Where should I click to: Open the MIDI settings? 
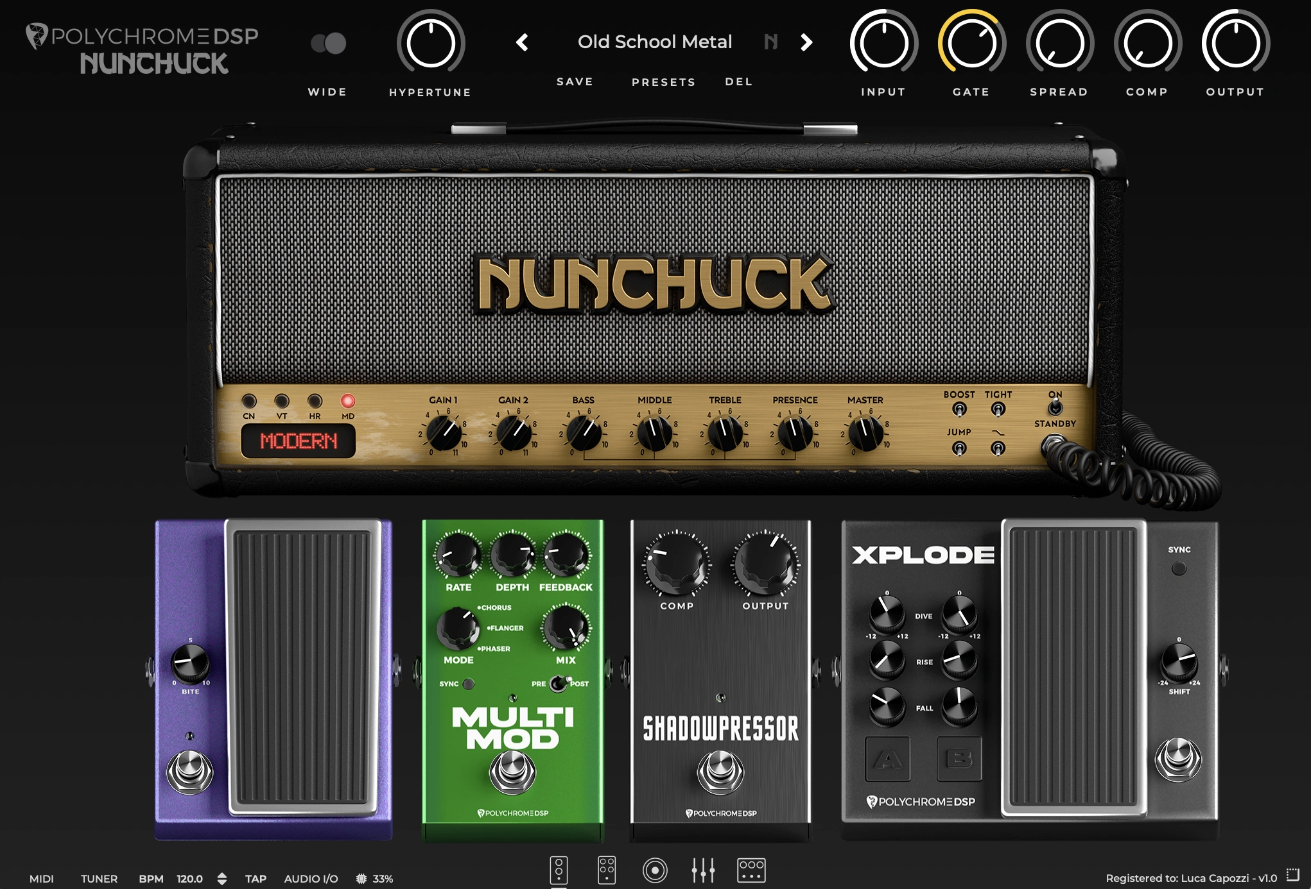pyautogui.click(x=42, y=879)
